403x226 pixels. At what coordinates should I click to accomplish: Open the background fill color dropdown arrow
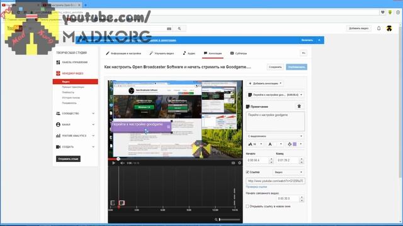click(x=301, y=144)
